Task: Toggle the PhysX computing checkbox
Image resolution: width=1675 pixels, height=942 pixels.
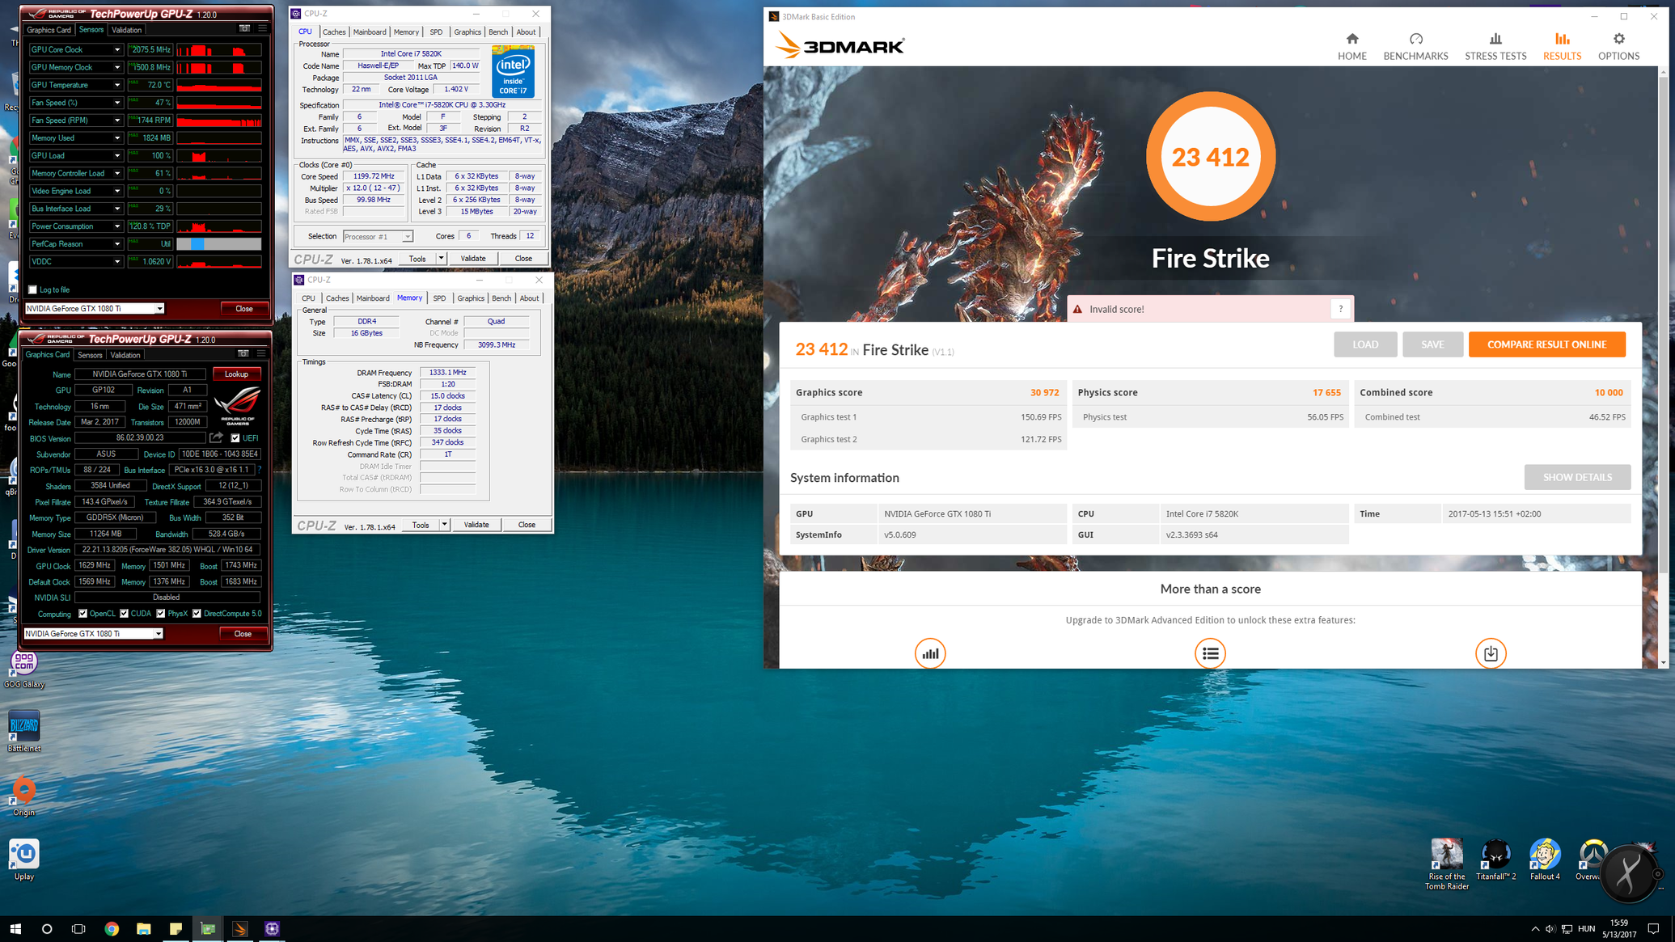Action: click(x=161, y=614)
